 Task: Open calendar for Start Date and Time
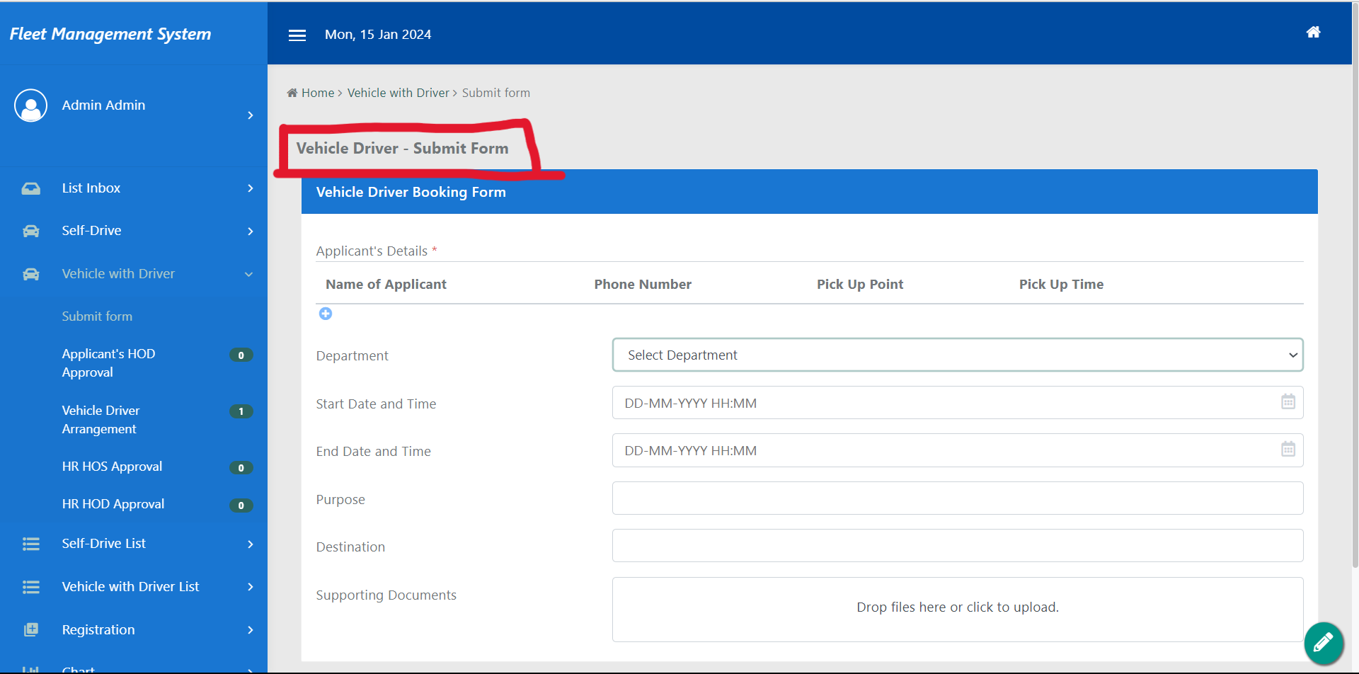pyautogui.click(x=1288, y=401)
